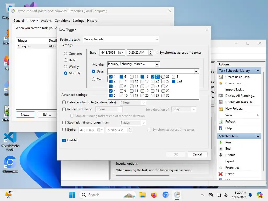Select the Daily schedule option
This screenshot has width=268, height=201.
pos(65,60)
